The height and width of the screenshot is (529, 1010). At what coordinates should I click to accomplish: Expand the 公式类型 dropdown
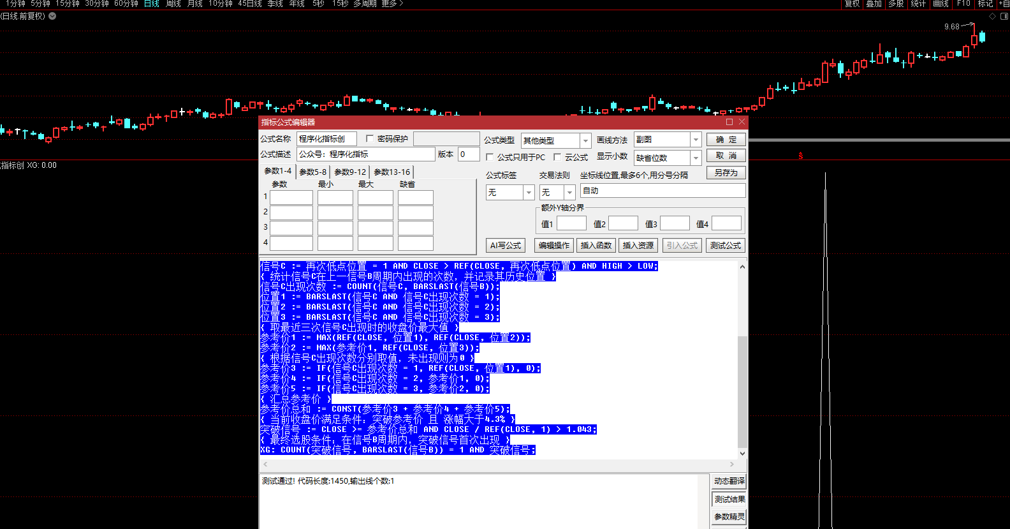click(585, 140)
